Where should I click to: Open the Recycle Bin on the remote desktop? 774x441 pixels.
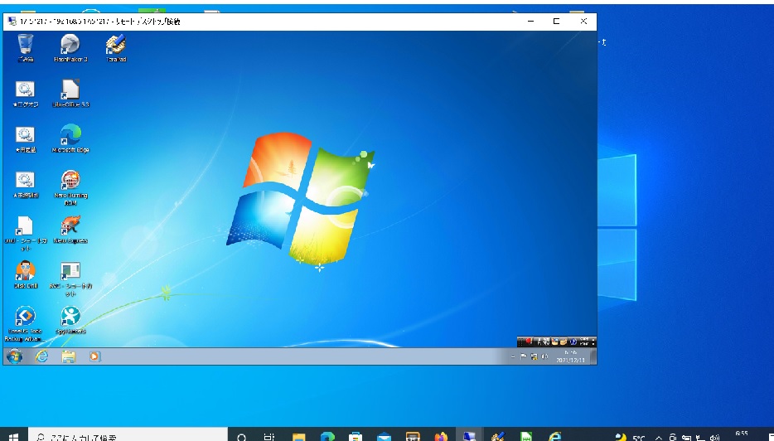pyautogui.click(x=26, y=47)
